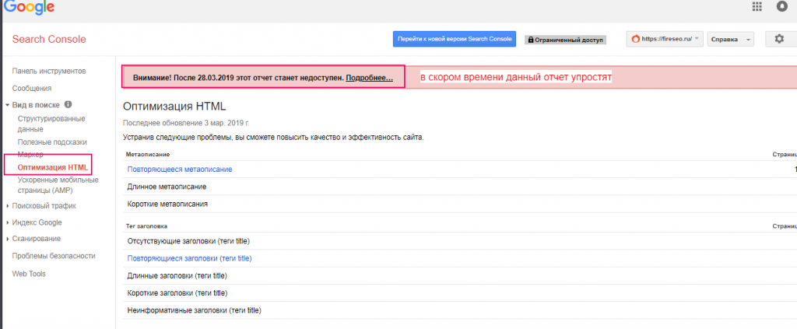Open Панель инструментов in sidebar
Image resolution: width=797 pixels, height=329 pixels.
(48, 72)
